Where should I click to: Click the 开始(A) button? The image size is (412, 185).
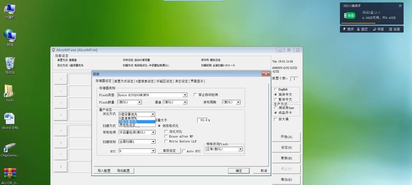pyautogui.click(x=286, y=137)
